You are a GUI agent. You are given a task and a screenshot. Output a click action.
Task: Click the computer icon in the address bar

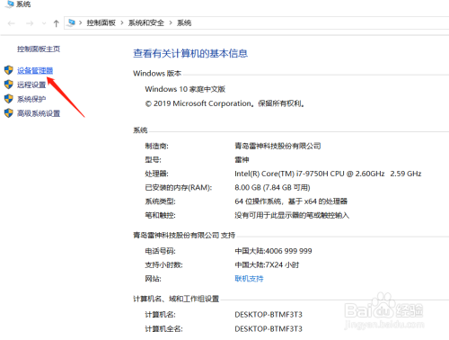coord(71,22)
